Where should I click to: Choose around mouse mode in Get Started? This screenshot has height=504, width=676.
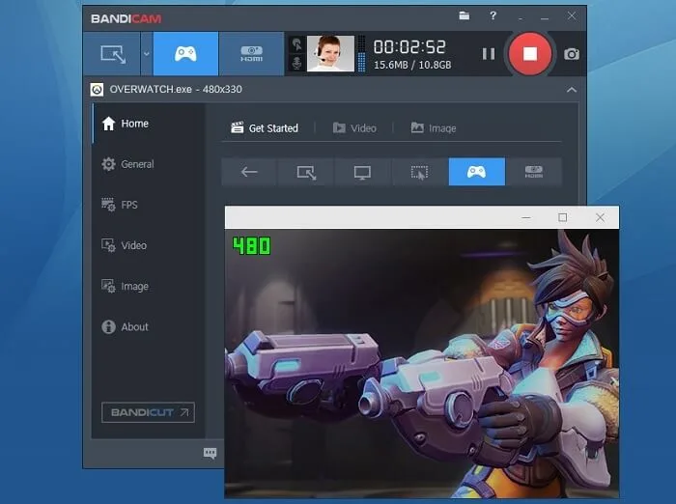click(419, 172)
